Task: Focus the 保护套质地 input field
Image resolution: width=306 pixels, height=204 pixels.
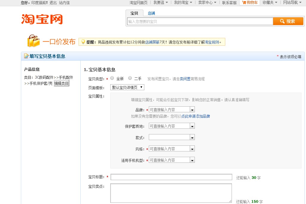Action: [169, 126]
